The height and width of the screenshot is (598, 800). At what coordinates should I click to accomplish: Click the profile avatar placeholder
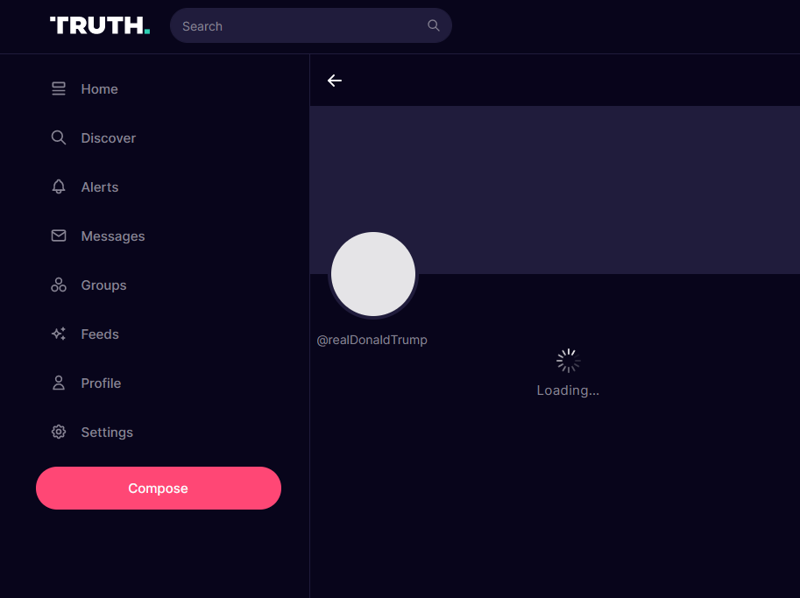pos(373,274)
